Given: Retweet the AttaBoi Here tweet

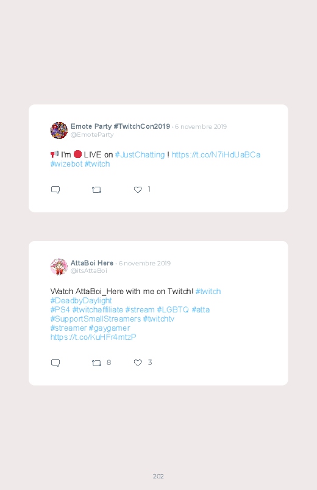Looking at the screenshot, I should coord(96,363).
